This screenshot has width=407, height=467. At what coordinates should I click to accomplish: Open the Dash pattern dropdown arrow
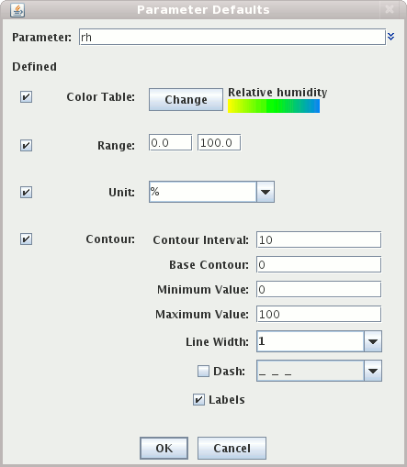point(373,371)
